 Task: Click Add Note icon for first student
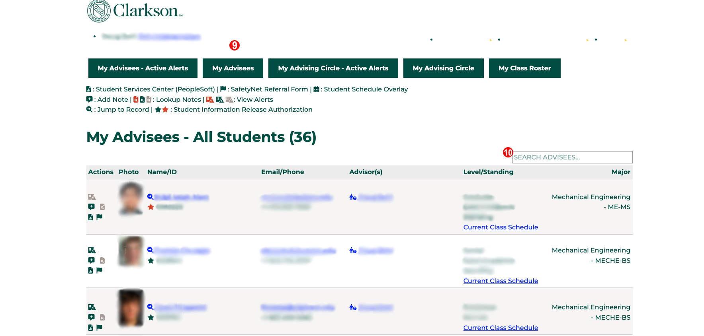tap(91, 206)
